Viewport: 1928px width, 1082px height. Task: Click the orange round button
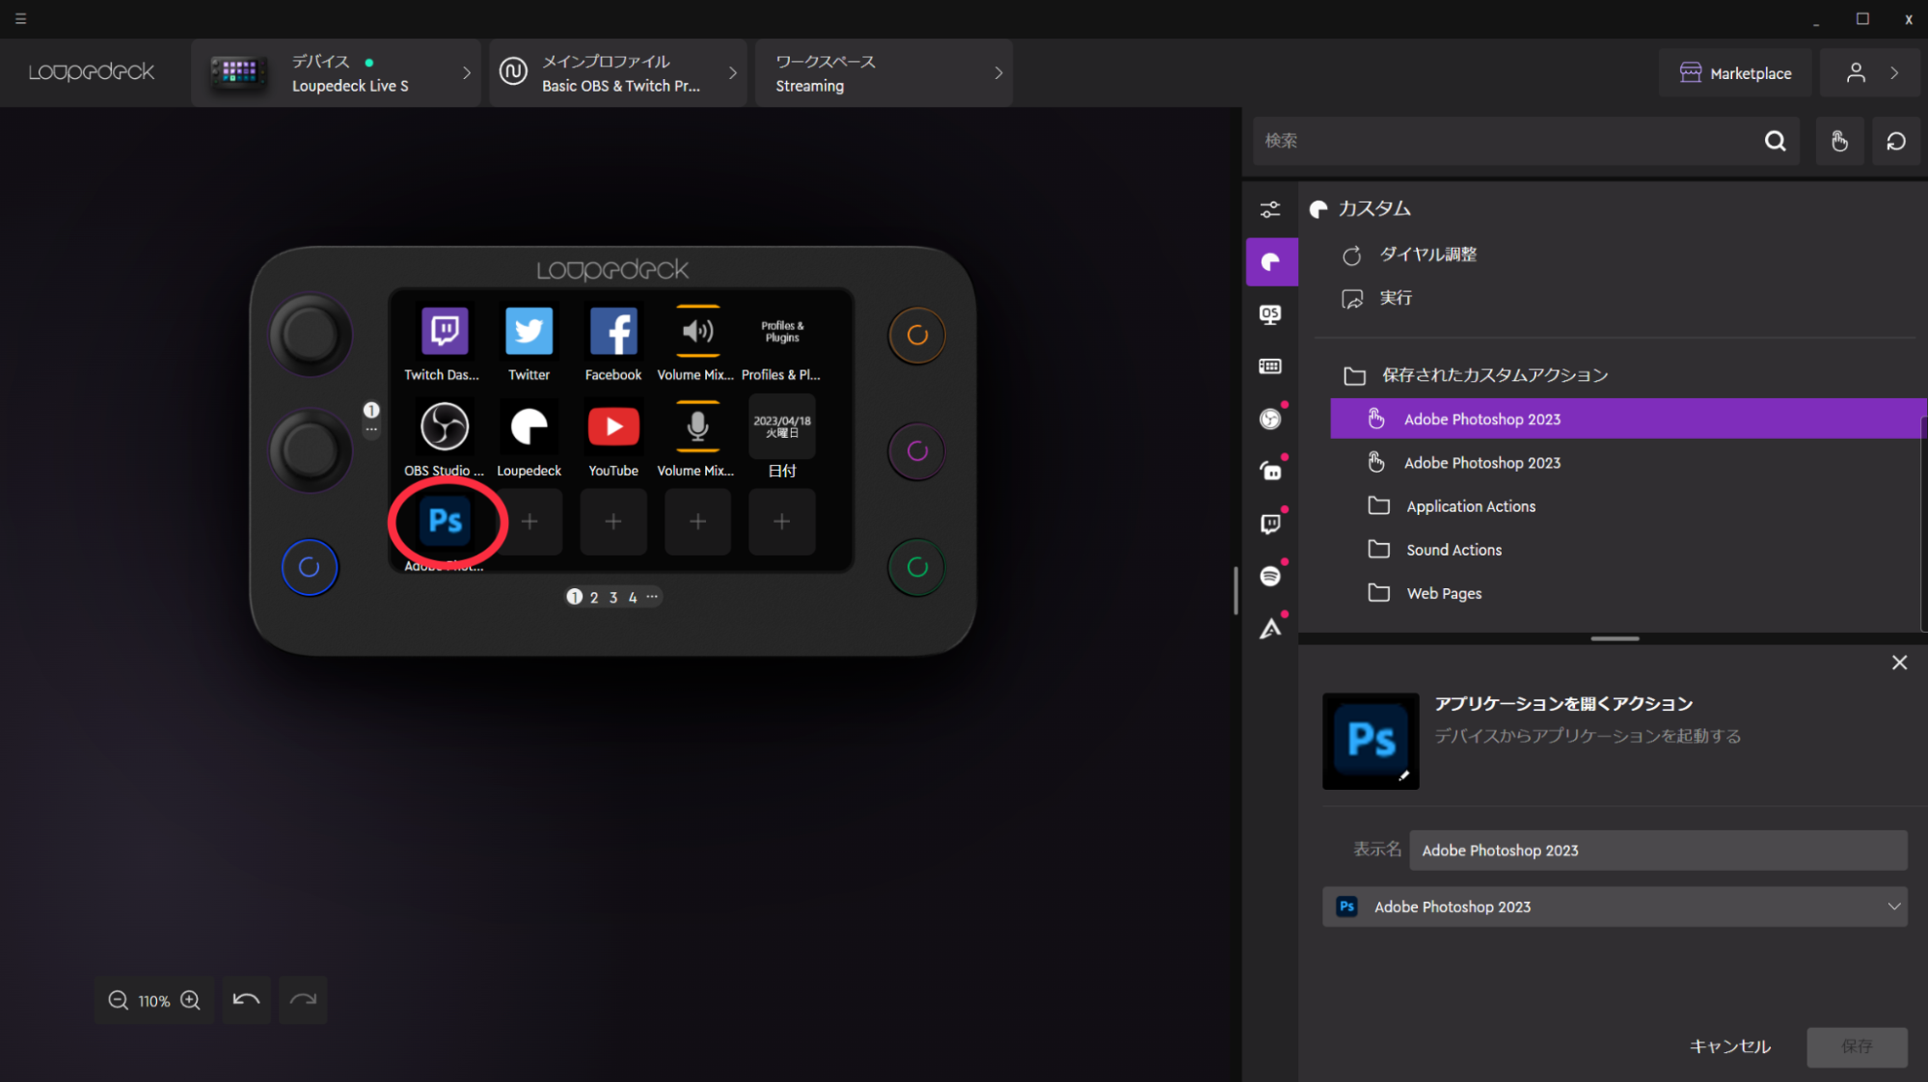pos(916,335)
